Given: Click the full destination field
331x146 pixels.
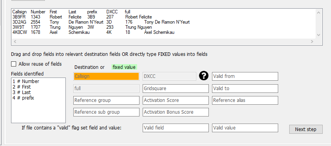Looking at the screenshot, I should coord(106,89).
